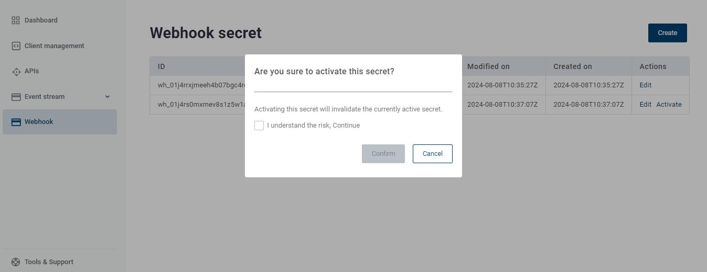Click Edit link in second row
This screenshot has width=707, height=272.
point(645,105)
